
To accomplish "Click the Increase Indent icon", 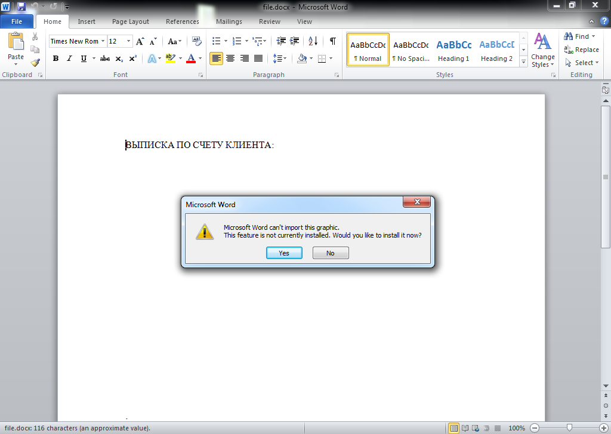I will [x=295, y=41].
